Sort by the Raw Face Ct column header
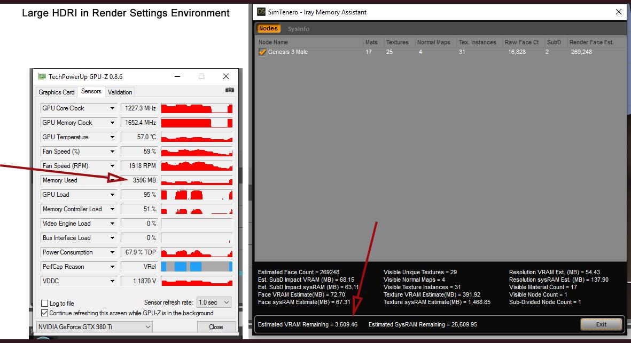This screenshot has width=631, height=343. [523, 42]
